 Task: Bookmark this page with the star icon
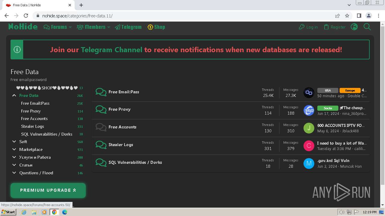click(347, 16)
